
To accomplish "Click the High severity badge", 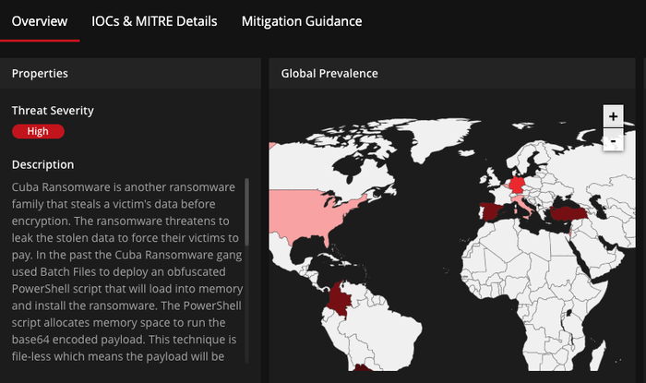I will [39, 131].
